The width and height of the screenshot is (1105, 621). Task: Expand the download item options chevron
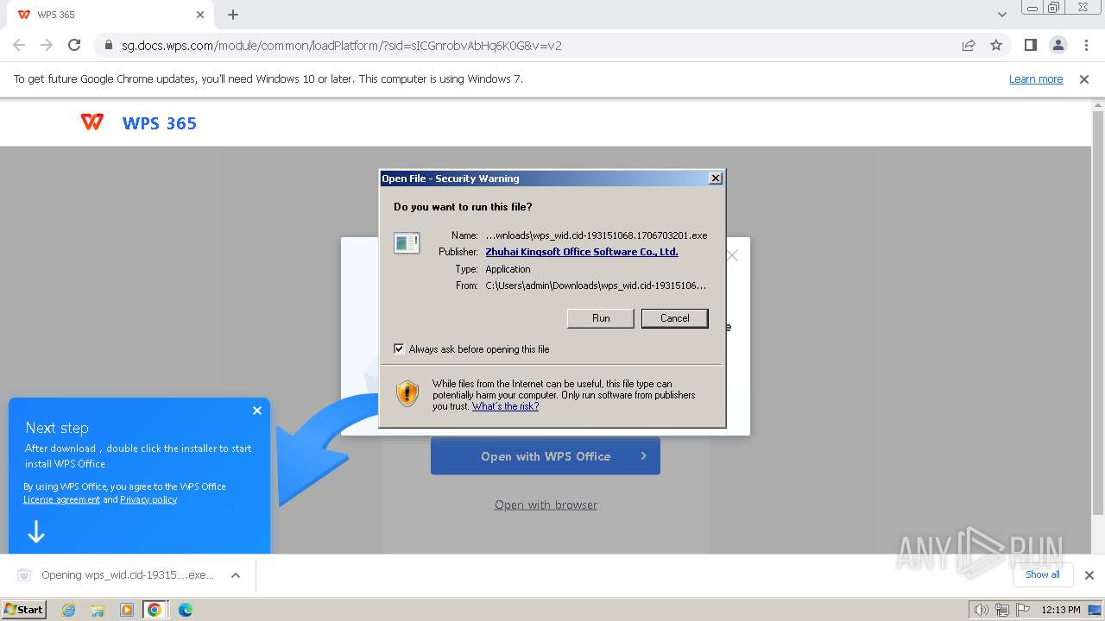click(x=236, y=575)
